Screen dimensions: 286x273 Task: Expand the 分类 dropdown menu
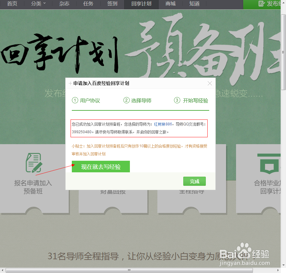38,4
